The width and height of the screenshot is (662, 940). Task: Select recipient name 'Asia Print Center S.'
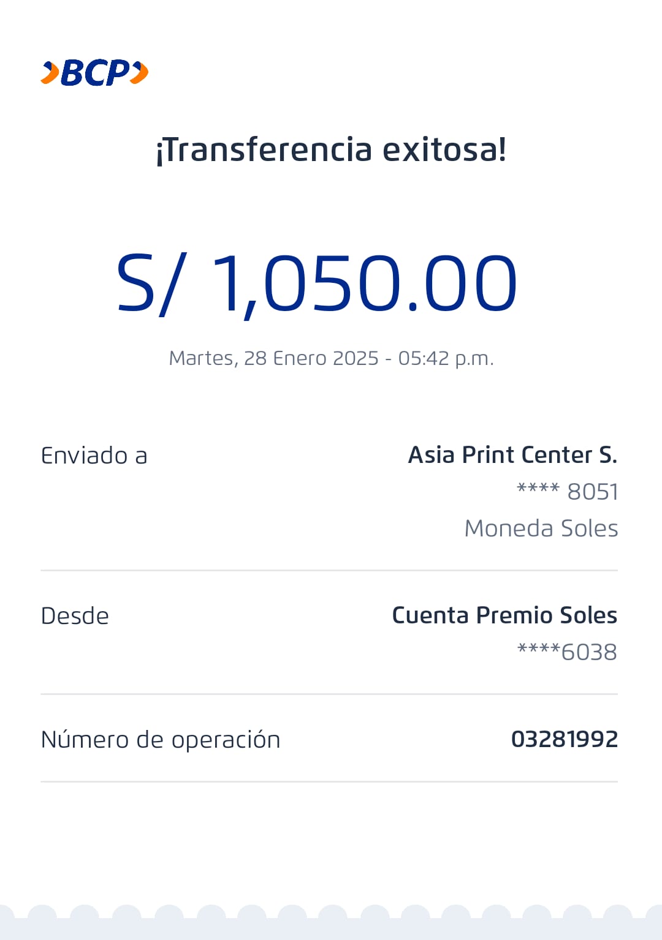coord(512,455)
